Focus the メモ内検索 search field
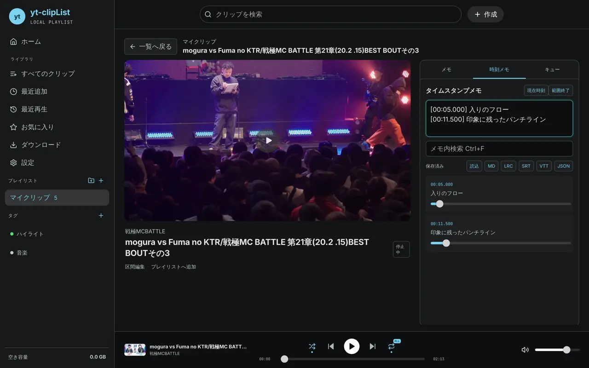The width and height of the screenshot is (589, 368). 499,149
